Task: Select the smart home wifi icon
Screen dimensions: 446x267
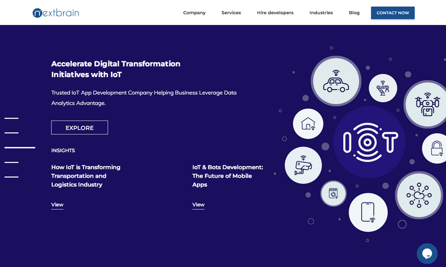Action: click(308, 124)
